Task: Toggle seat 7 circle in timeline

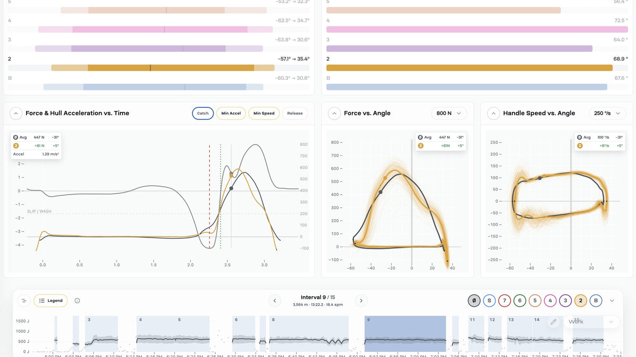Action: point(505,301)
